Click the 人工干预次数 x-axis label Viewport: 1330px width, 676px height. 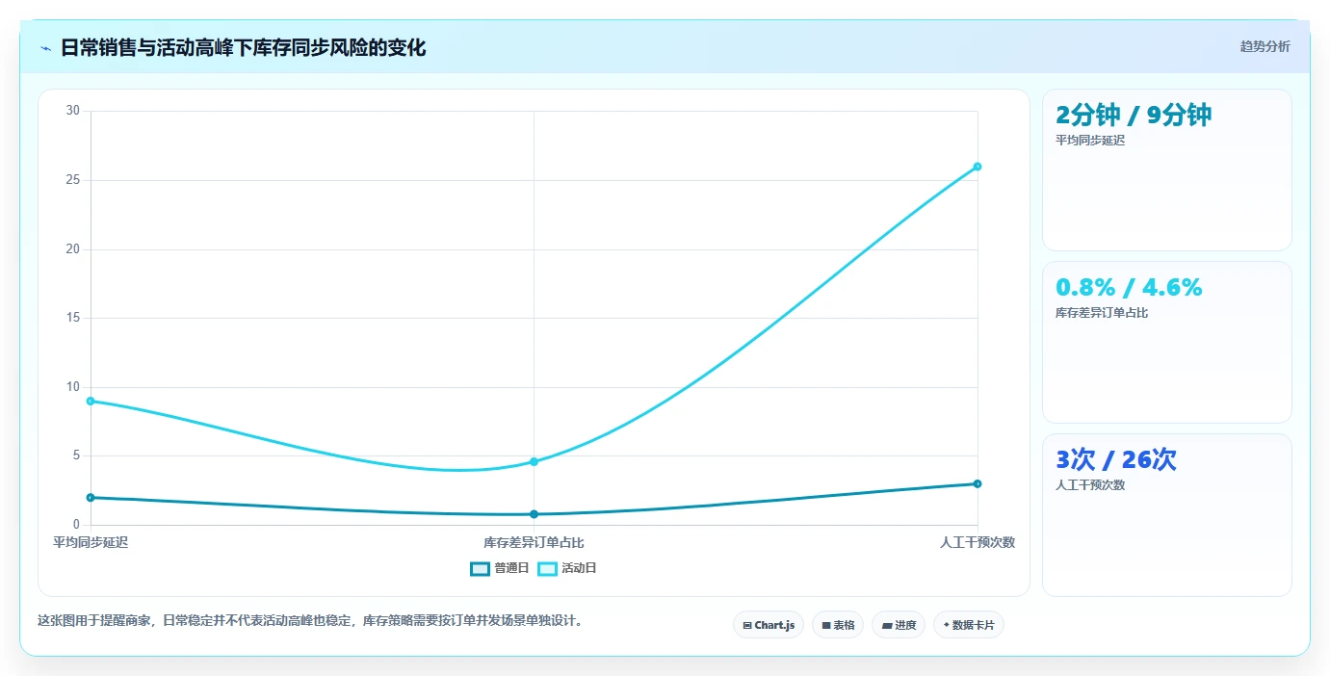(x=978, y=542)
